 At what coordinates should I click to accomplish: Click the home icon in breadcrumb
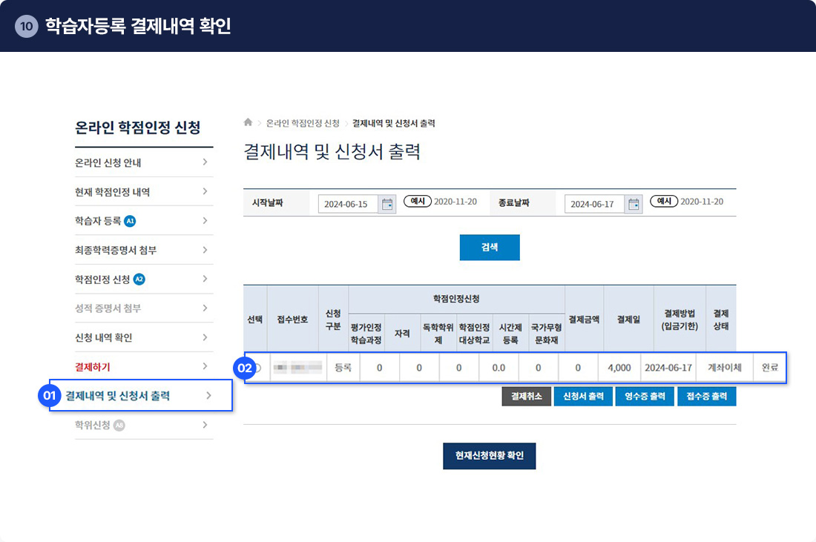click(x=248, y=122)
